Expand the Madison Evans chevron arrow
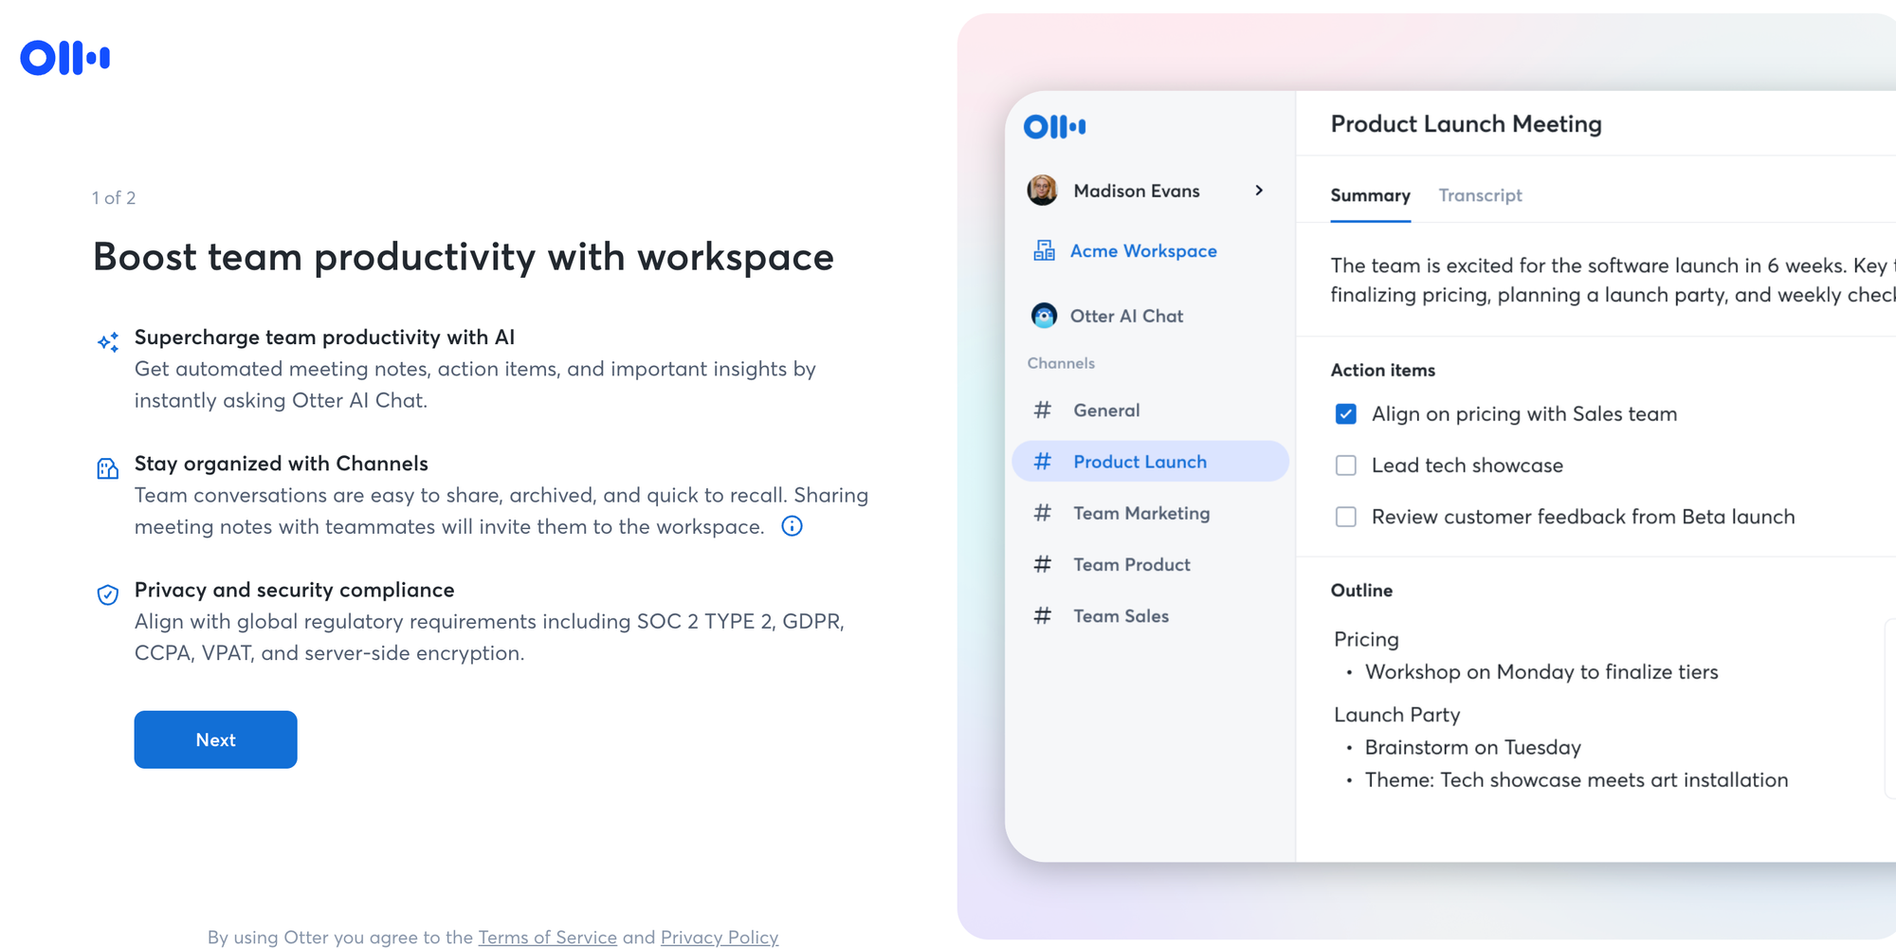Viewport: 1896px width, 949px height. tap(1259, 191)
